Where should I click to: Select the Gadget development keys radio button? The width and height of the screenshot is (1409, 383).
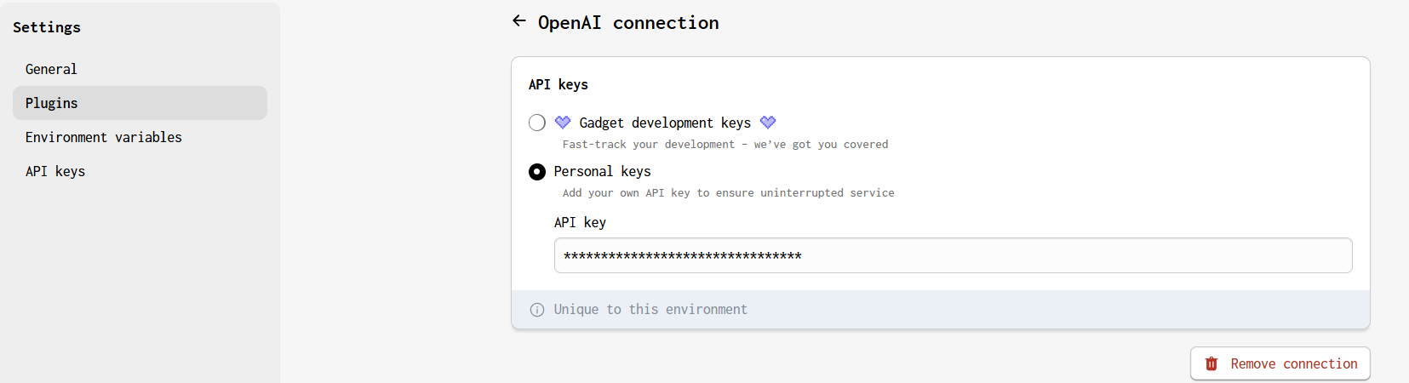pos(537,123)
